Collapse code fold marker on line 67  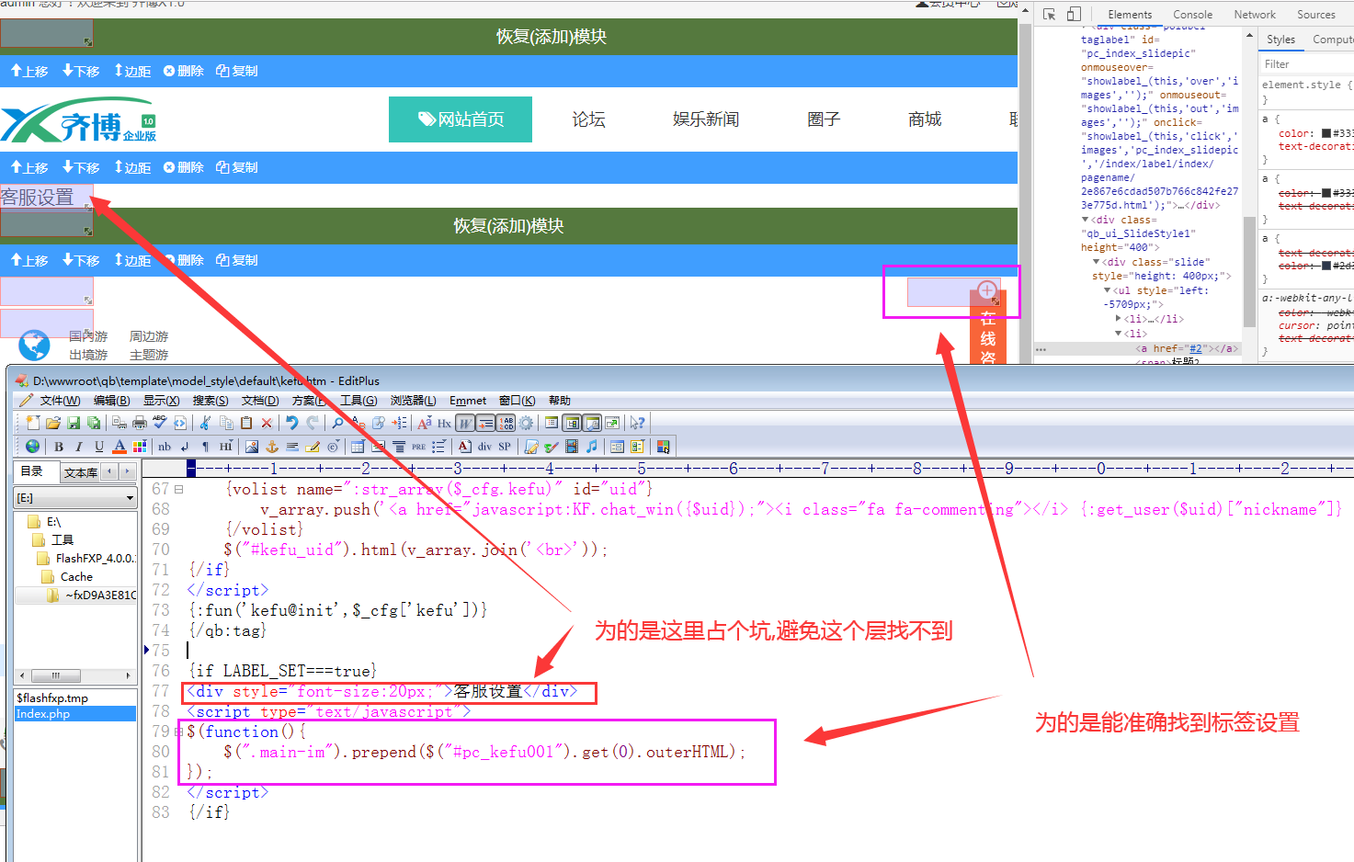pyautogui.click(x=178, y=490)
